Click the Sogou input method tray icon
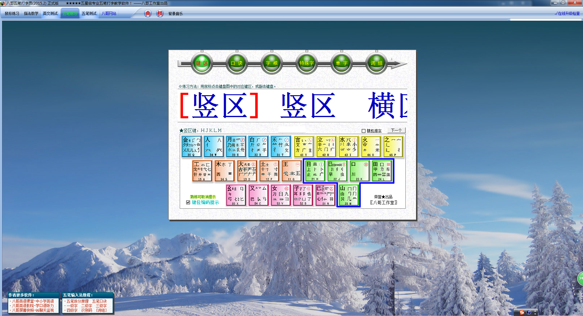The width and height of the screenshot is (583, 316). [522, 312]
